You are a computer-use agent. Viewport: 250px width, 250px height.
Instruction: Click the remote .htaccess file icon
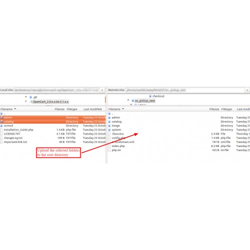click(109, 134)
